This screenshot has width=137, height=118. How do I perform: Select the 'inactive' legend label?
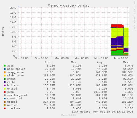tap(14, 108)
